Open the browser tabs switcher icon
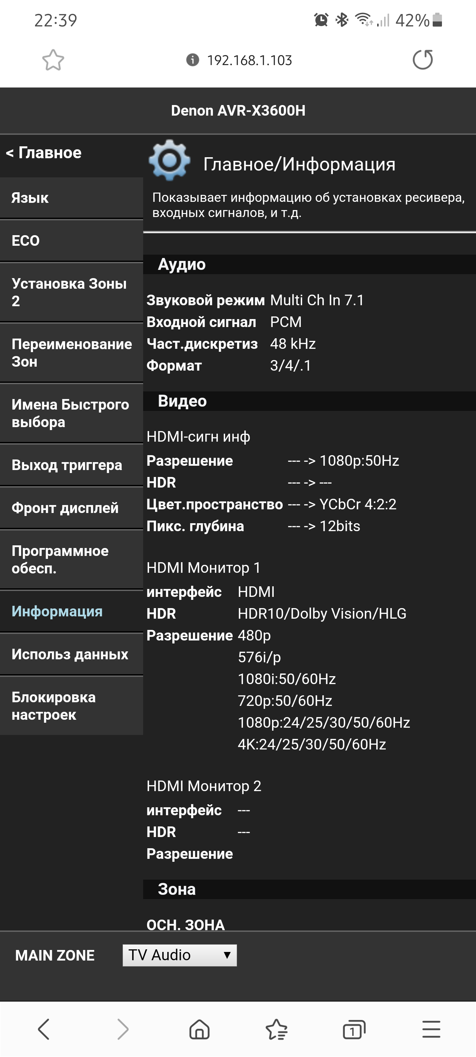 coord(354,1029)
